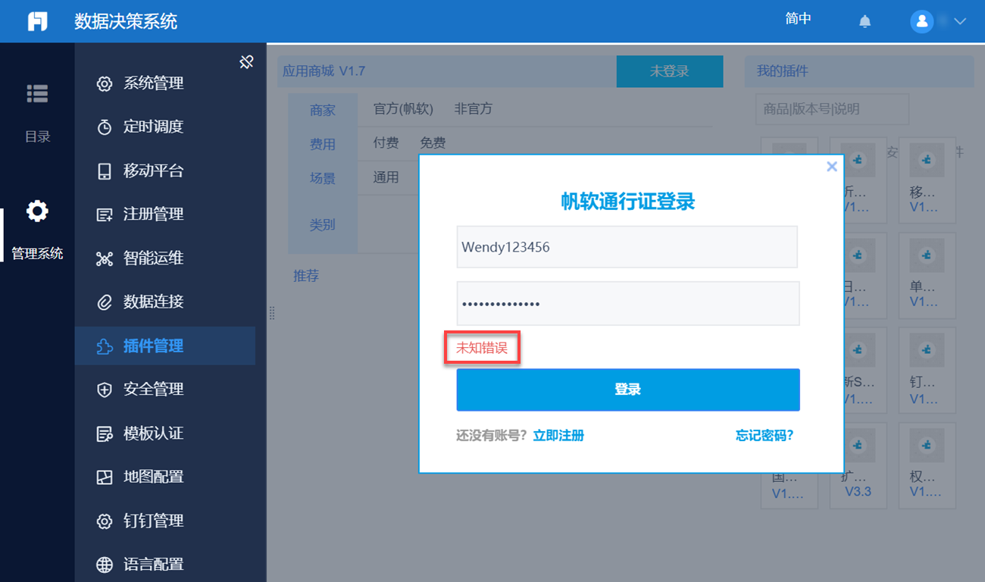Click the user avatar icon
985x582 pixels.
pos(921,21)
